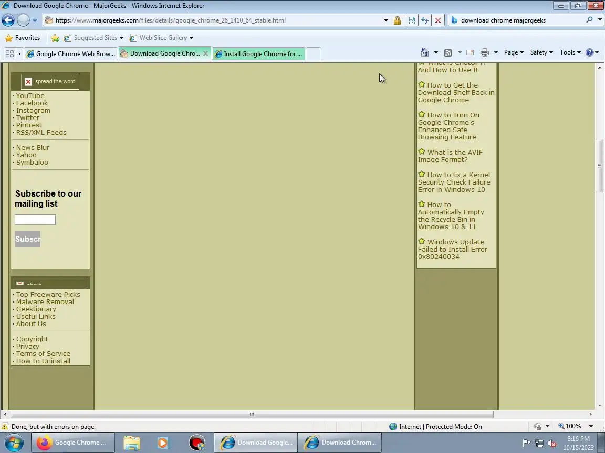Open the Windows Start button
Screen dimensions: 605x453
pyautogui.click(x=14, y=442)
